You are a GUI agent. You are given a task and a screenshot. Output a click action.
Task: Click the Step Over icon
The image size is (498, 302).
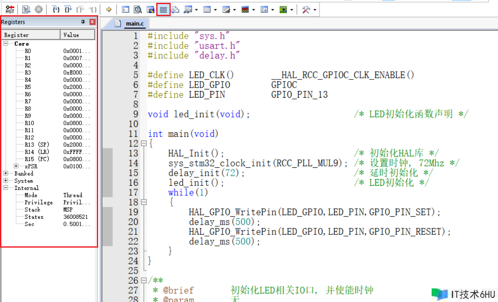68,9
